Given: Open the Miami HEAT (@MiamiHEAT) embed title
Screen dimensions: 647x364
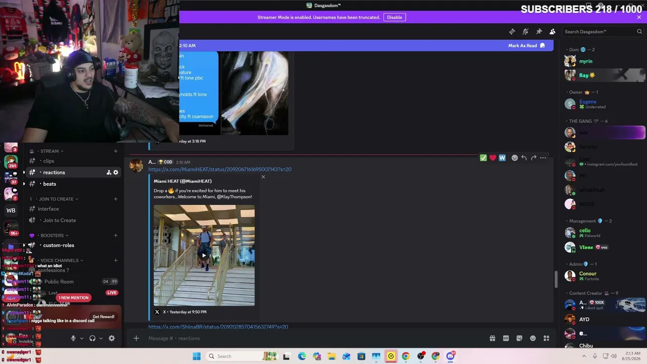Looking at the screenshot, I should pyautogui.click(x=182, y=181).
